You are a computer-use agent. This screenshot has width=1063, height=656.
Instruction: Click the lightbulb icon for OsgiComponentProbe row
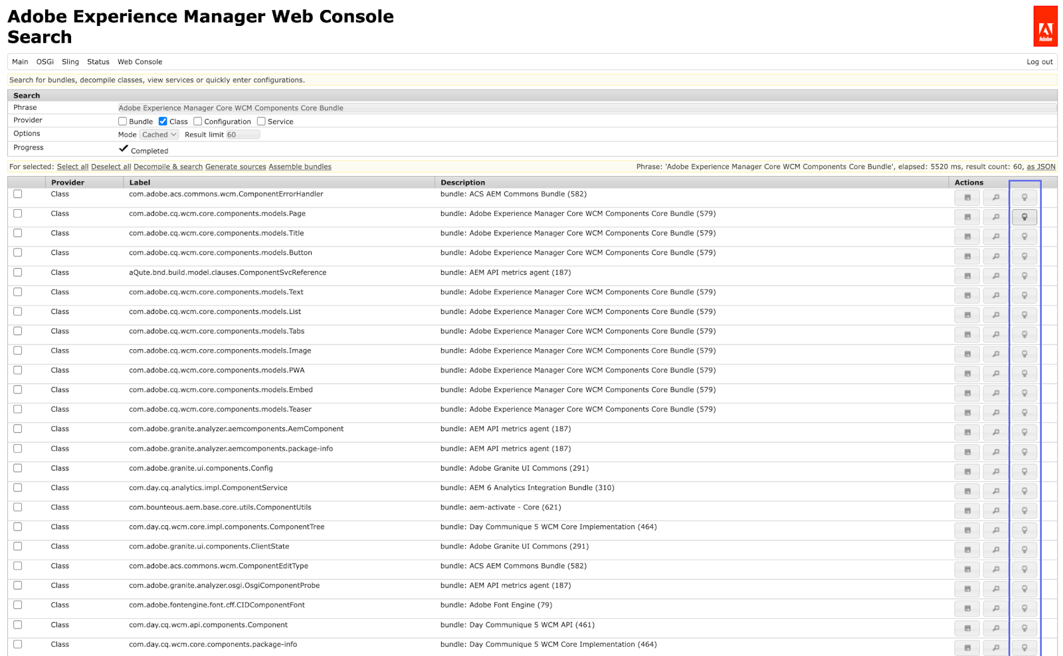pos(1024,589)
